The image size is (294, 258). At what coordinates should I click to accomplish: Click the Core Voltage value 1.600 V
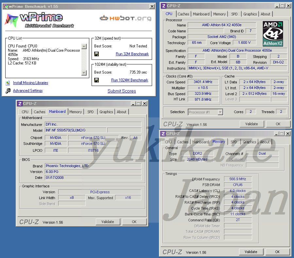pos(244,43)
